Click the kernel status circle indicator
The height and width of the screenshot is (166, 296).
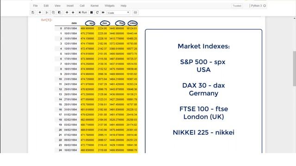(265, 6)
